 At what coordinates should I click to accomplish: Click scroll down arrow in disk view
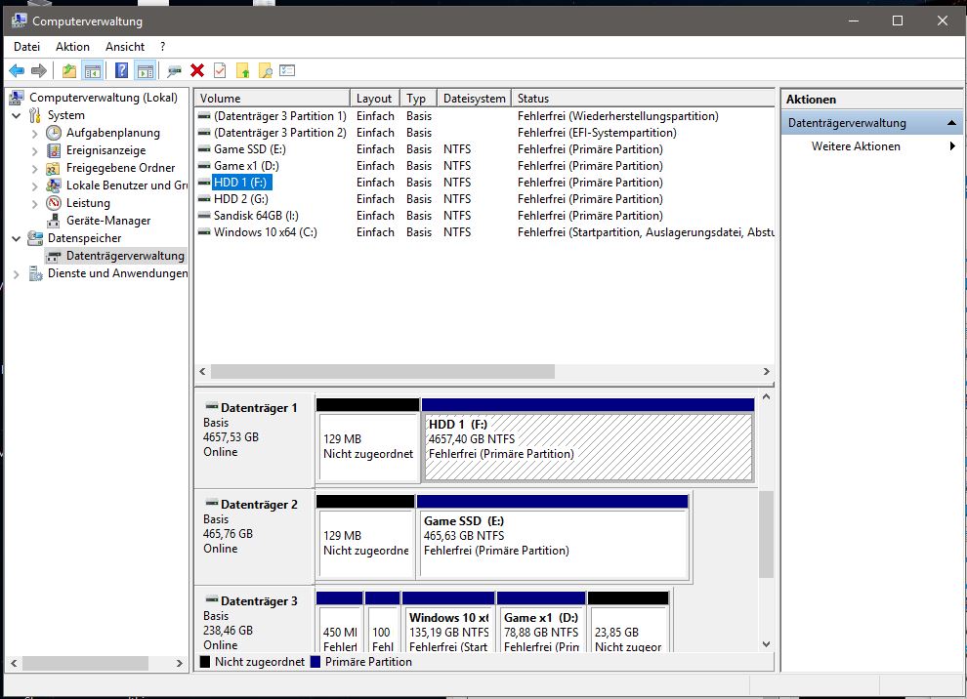(766, 644)
